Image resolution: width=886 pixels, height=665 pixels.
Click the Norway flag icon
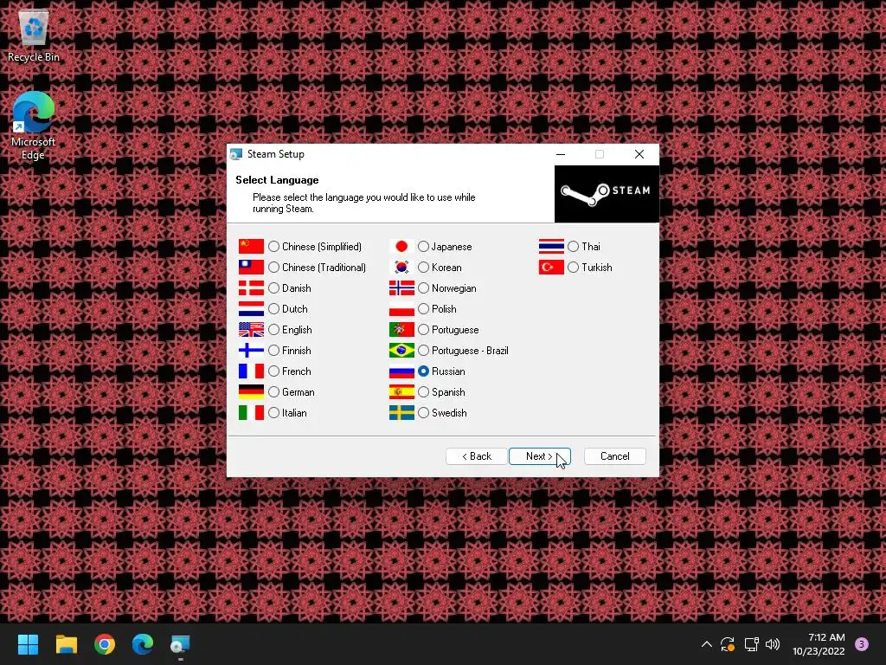401,288
